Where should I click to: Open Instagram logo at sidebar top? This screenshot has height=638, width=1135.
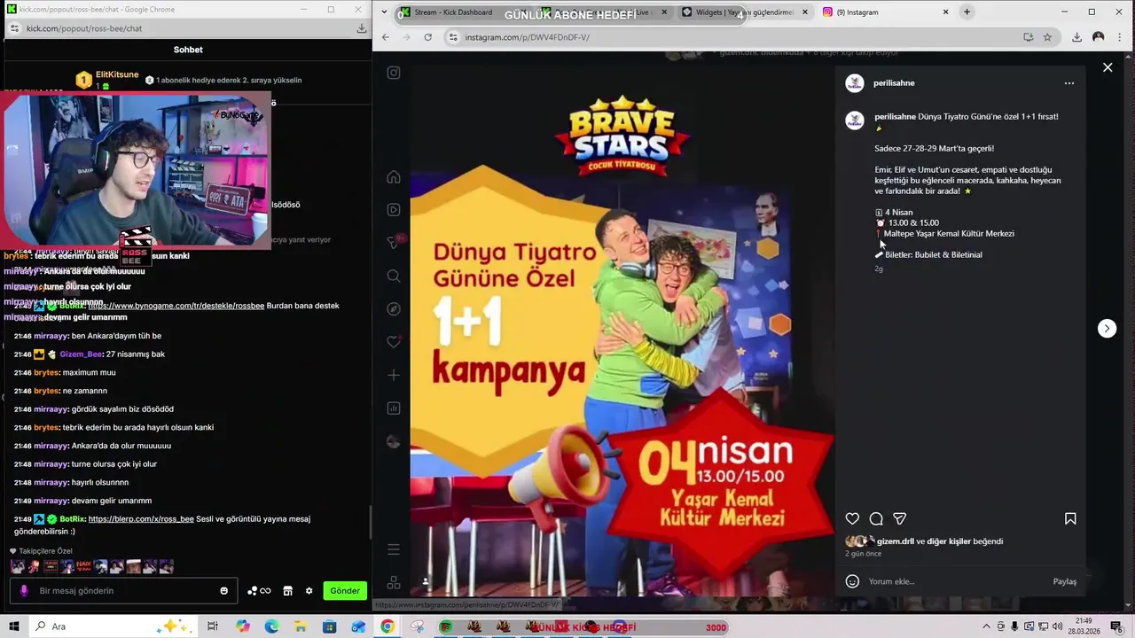click(x=394, y=73)
